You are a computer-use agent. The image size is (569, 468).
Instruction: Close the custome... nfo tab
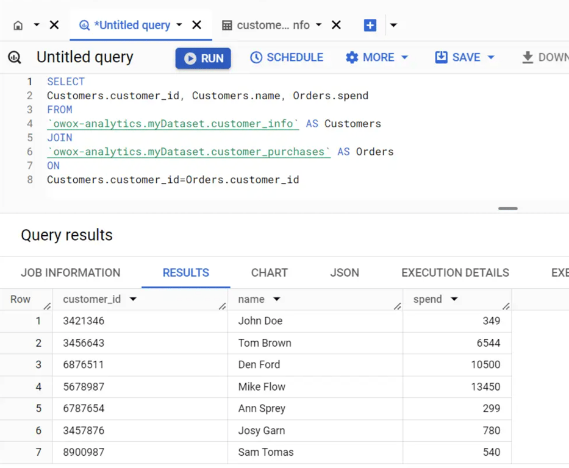tap(337, 25)
